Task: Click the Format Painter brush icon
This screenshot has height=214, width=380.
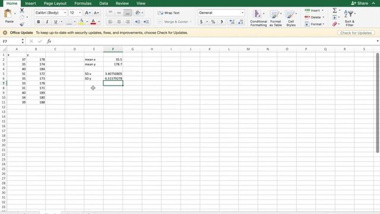Action: click(22, 24)
